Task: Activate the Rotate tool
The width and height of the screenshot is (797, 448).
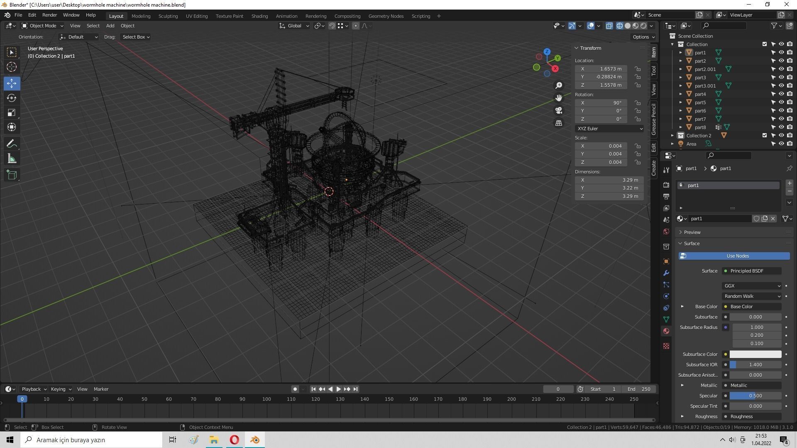Action: [x=12, y=98]
